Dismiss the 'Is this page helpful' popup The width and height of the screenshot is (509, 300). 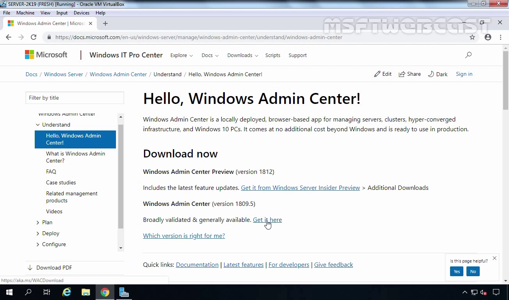(495, 258)
